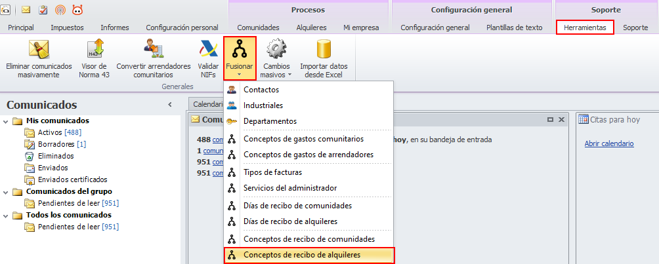Viewport: 659px width, 264px height.
Task: Open the Fusionar dropdown button
Action: click(x=240, y=58)
